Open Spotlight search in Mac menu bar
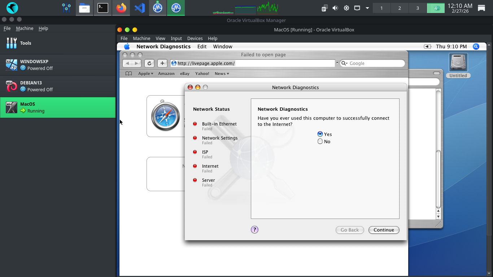 click(476, 47)
